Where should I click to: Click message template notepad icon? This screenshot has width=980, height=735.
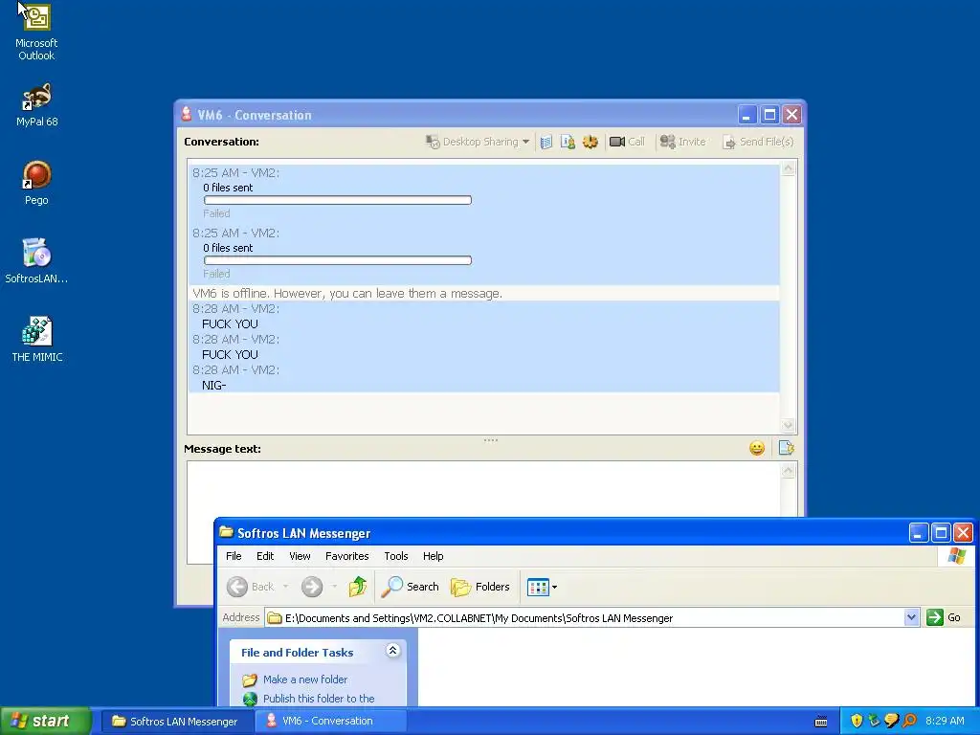[786, 448]
